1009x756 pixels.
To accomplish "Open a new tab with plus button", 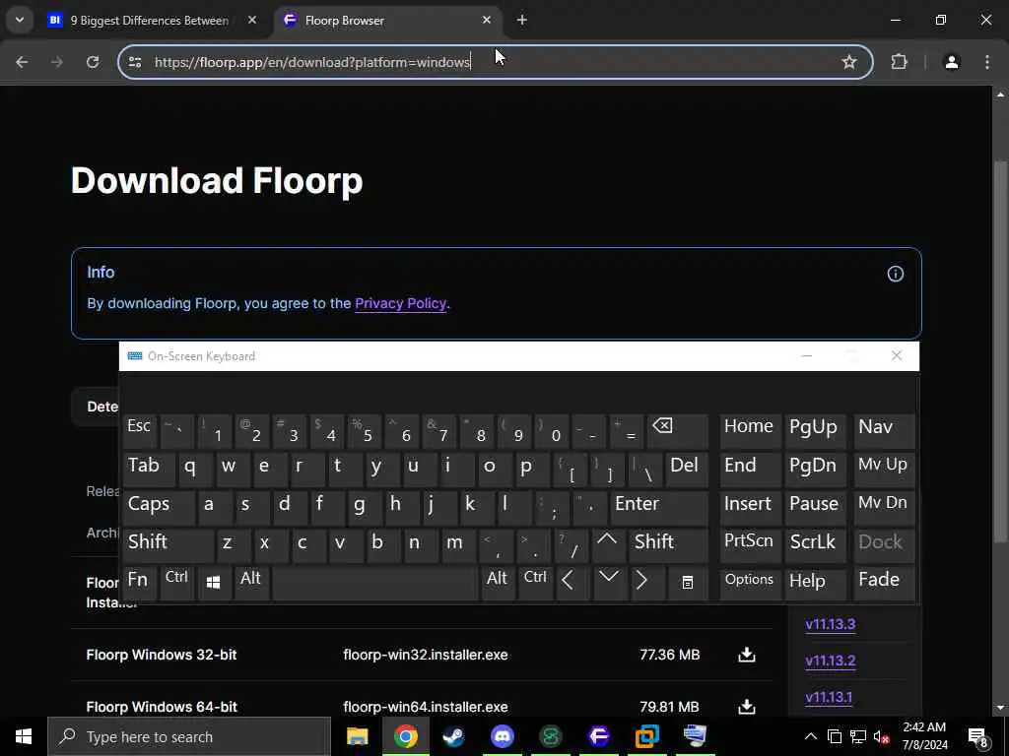I will click(x=522, y=20).
